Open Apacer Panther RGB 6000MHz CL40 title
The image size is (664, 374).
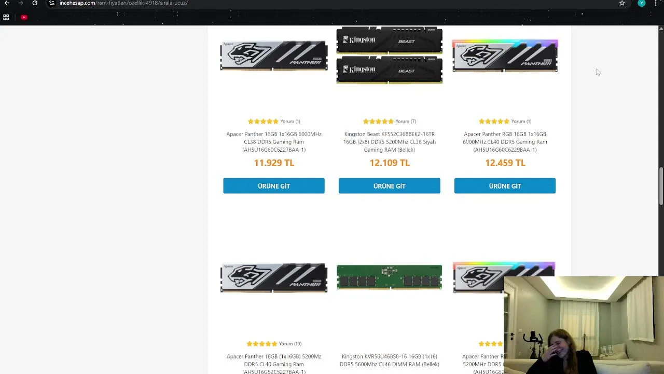(505, 142)
